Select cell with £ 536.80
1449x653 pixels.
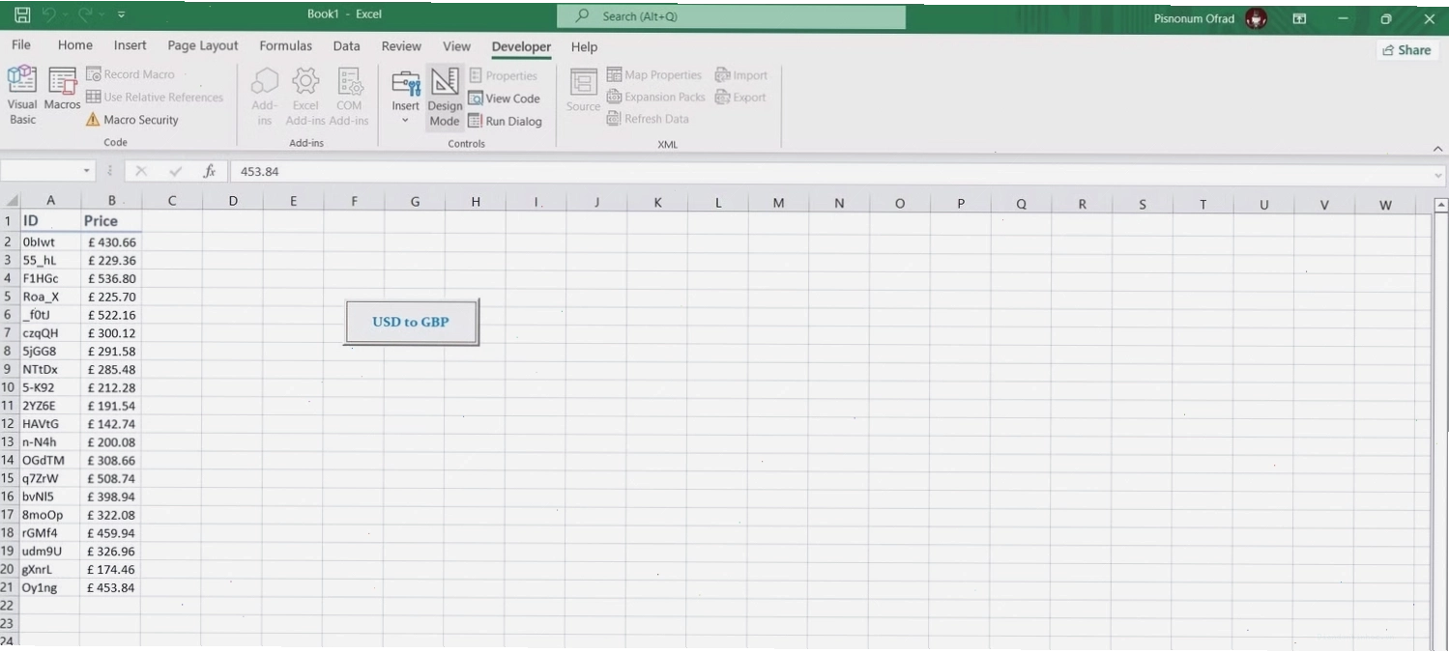111,278
